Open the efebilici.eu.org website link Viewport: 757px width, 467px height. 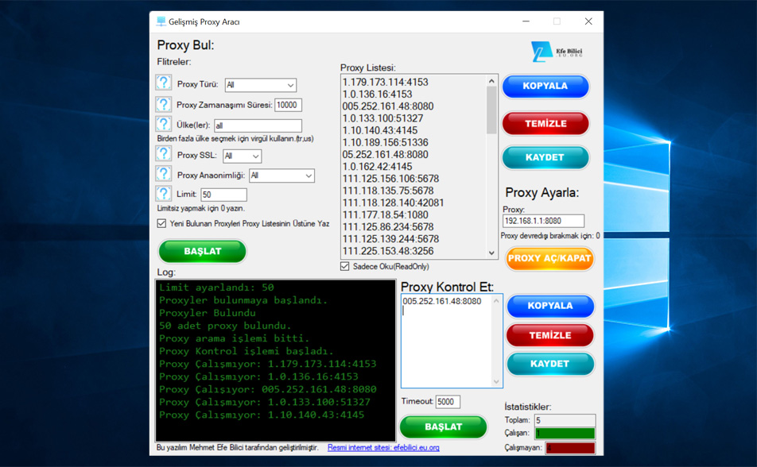tap(383, 448)
